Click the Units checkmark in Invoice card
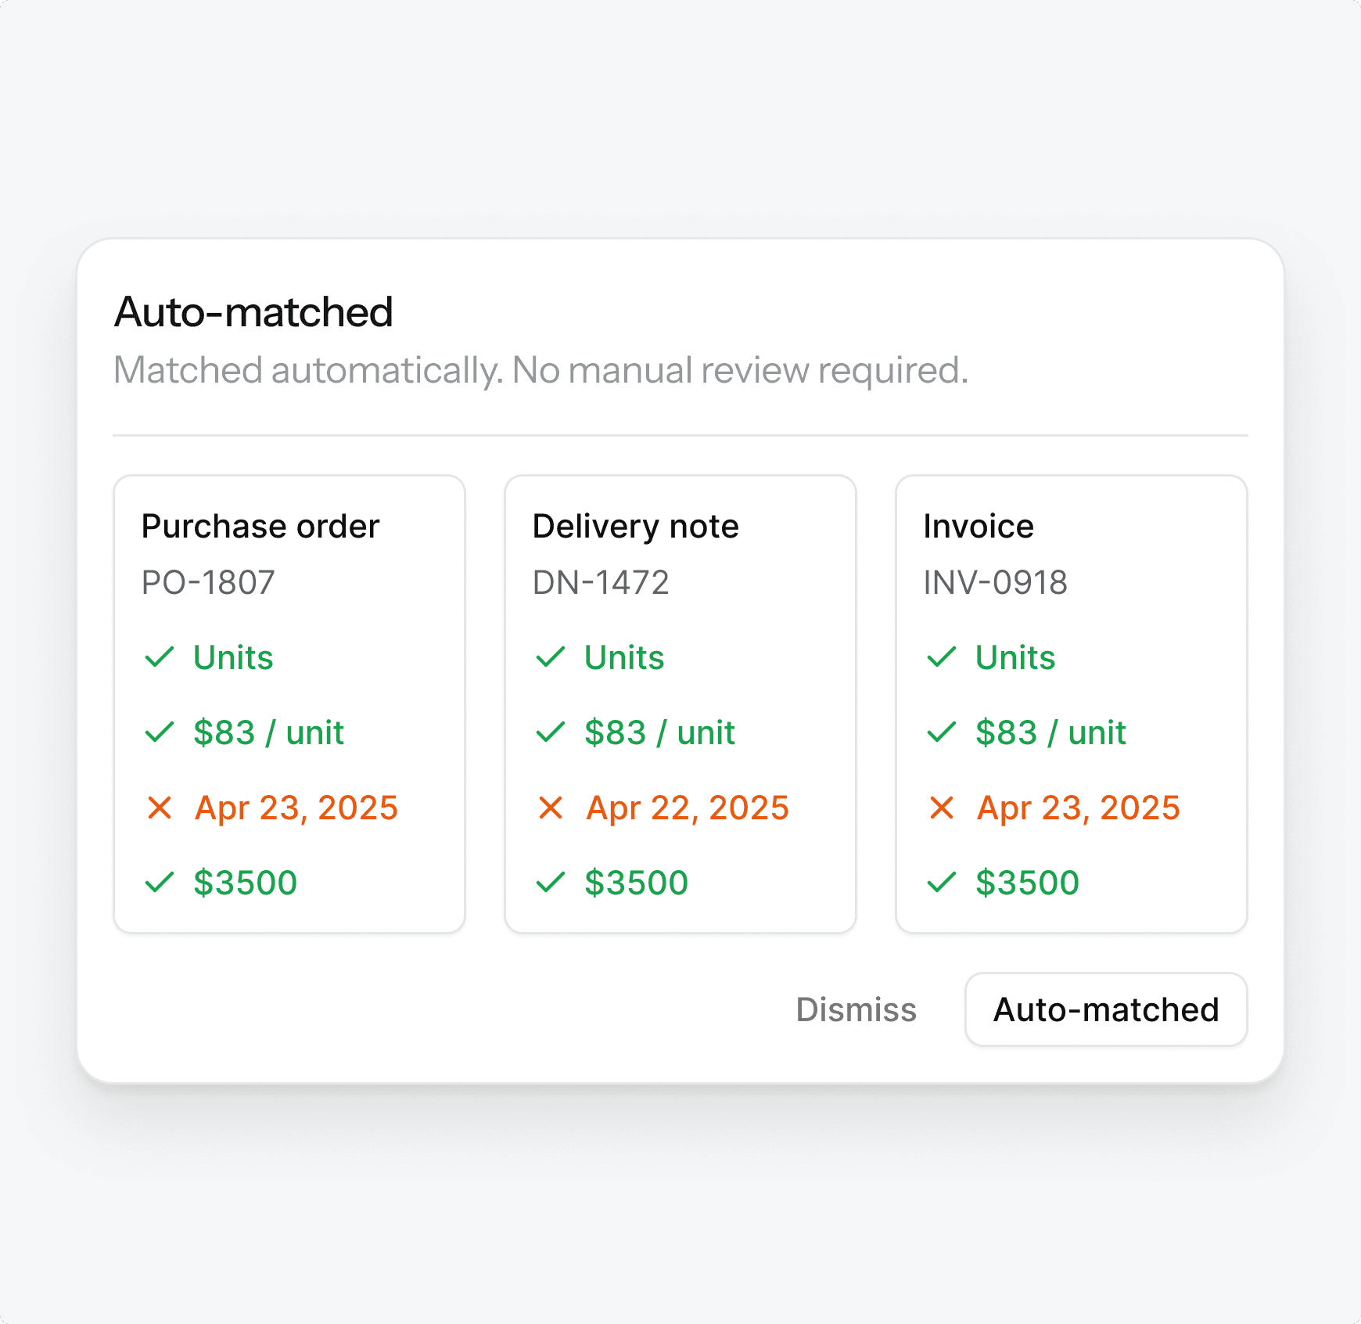 [942, 657]
